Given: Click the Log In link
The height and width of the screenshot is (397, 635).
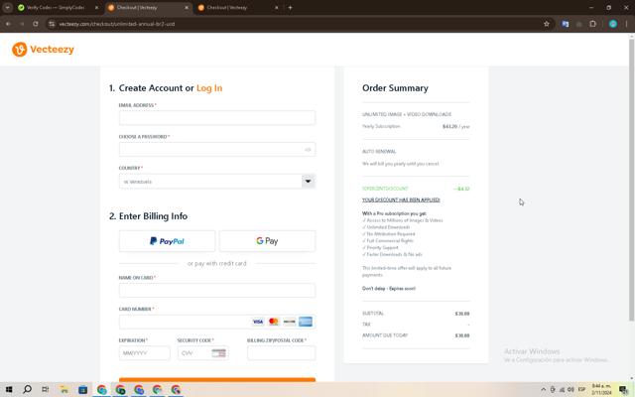Looking at the screenshot, I should pyautogui.click(x=209, y=88).
